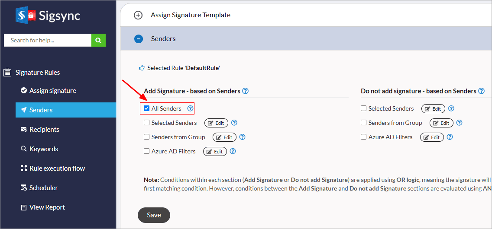Click the Search for help input field
The height and width of the screenshot is (229, 492).
coord(48,40)
